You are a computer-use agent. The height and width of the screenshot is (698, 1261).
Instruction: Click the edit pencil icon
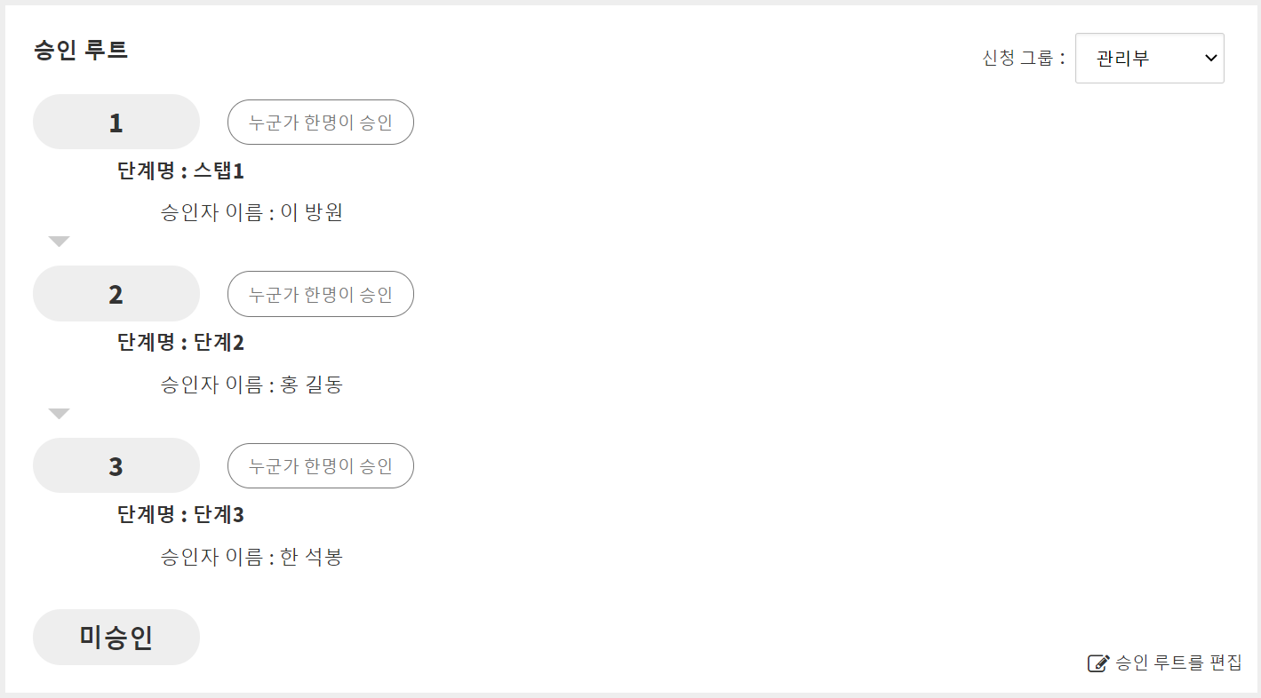click(1098, 663)
